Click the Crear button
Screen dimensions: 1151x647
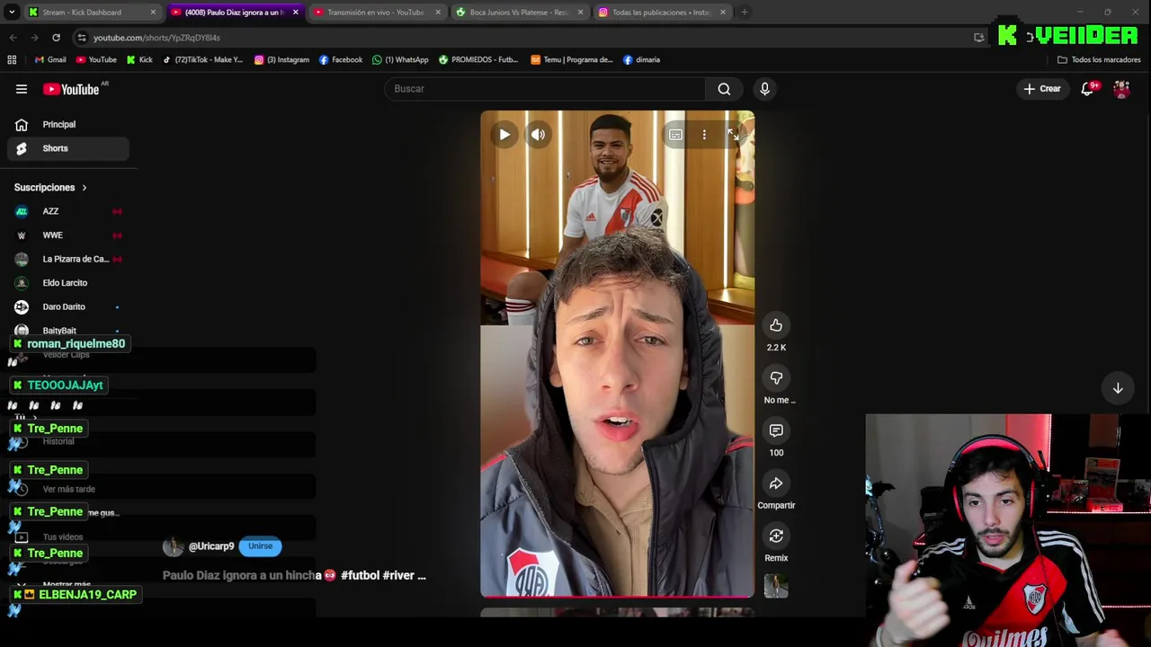1041,89
